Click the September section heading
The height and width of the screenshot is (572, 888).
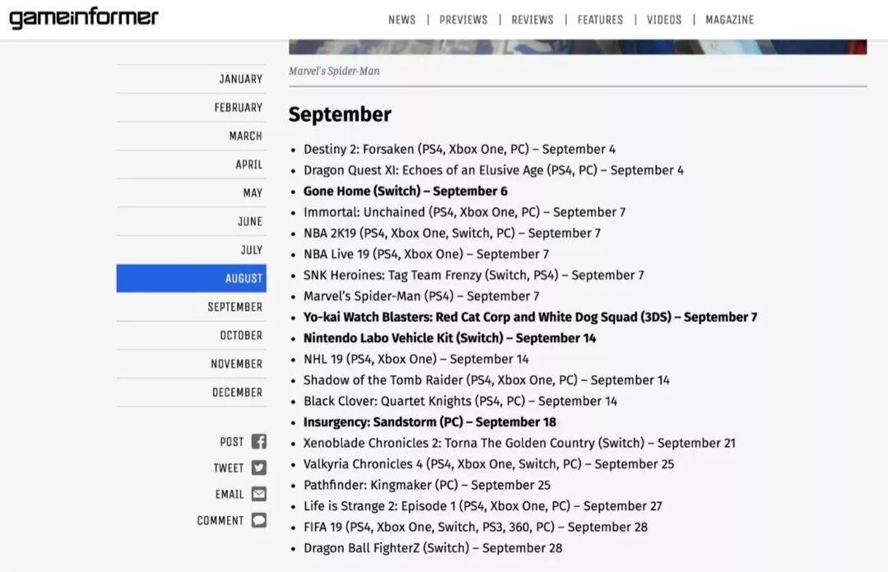pyautogui.click(x=340, y=114)
